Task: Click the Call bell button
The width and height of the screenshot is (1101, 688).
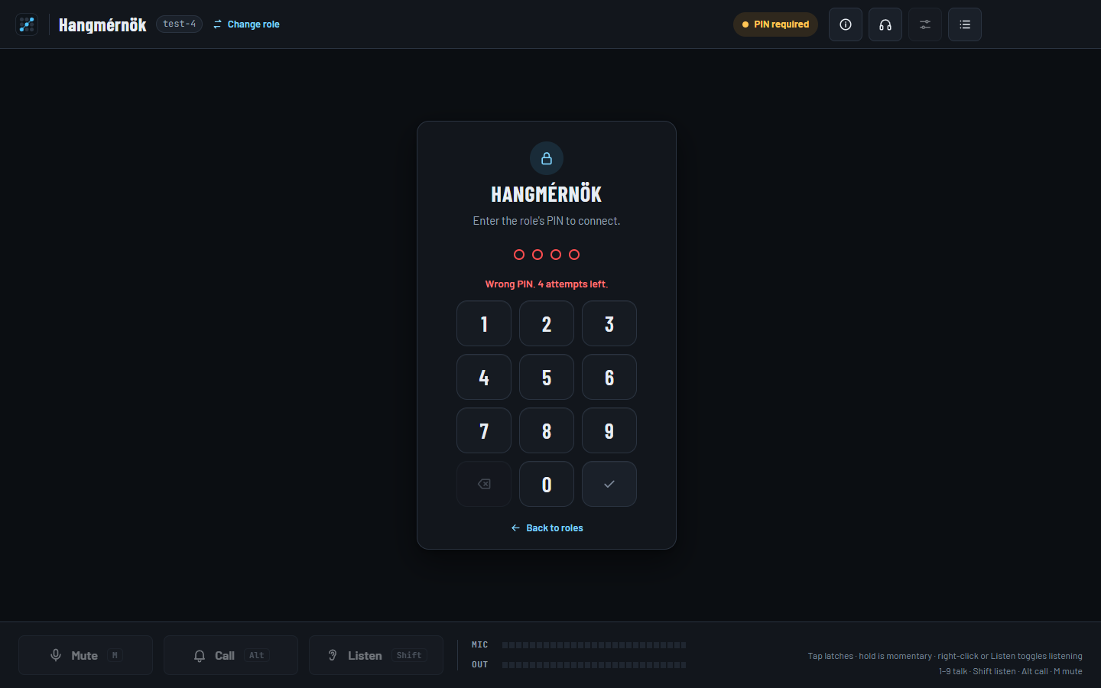Action: (x=231, y=655)
